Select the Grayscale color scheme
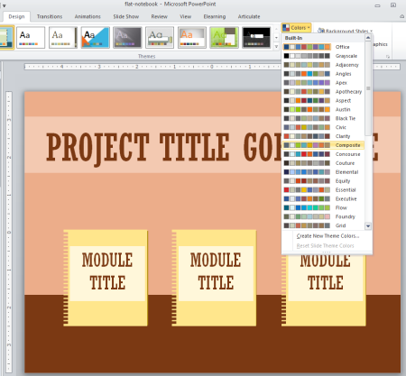The width and height of the screenshot is (406, 376). click(324, 56)
